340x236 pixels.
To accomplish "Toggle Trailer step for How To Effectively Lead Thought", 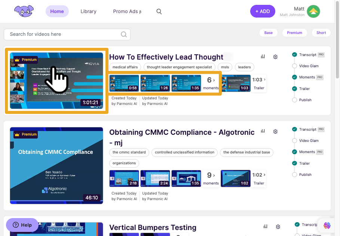I will 294,88.
